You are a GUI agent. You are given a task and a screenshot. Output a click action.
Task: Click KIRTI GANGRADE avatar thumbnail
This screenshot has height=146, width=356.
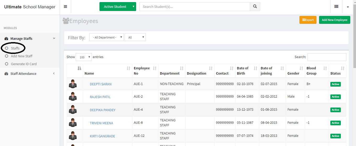pos(73,136)
